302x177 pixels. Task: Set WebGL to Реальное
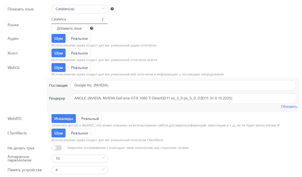[x=79, y=68]
